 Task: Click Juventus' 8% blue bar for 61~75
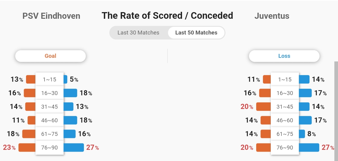[302, 134]
